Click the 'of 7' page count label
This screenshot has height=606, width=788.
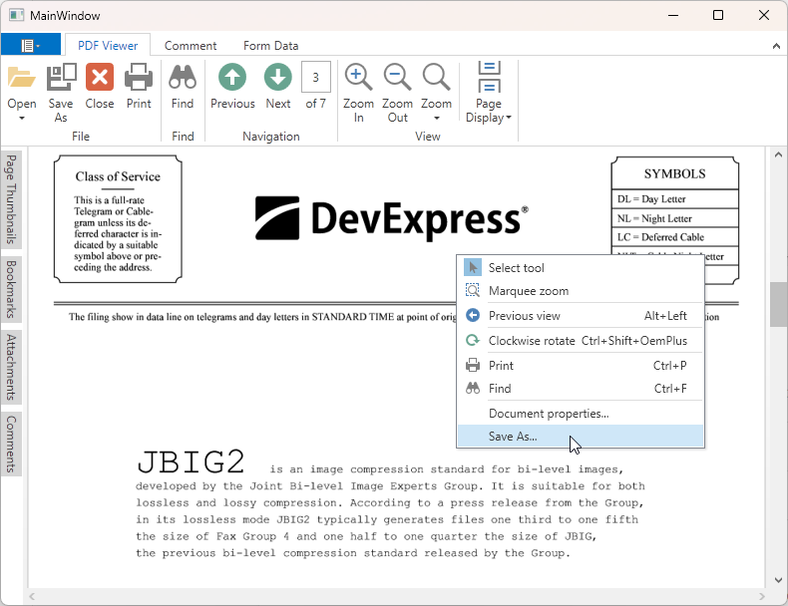tap(315, 104)
